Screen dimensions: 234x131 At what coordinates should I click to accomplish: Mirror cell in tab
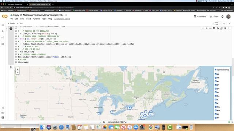(221, 28)
